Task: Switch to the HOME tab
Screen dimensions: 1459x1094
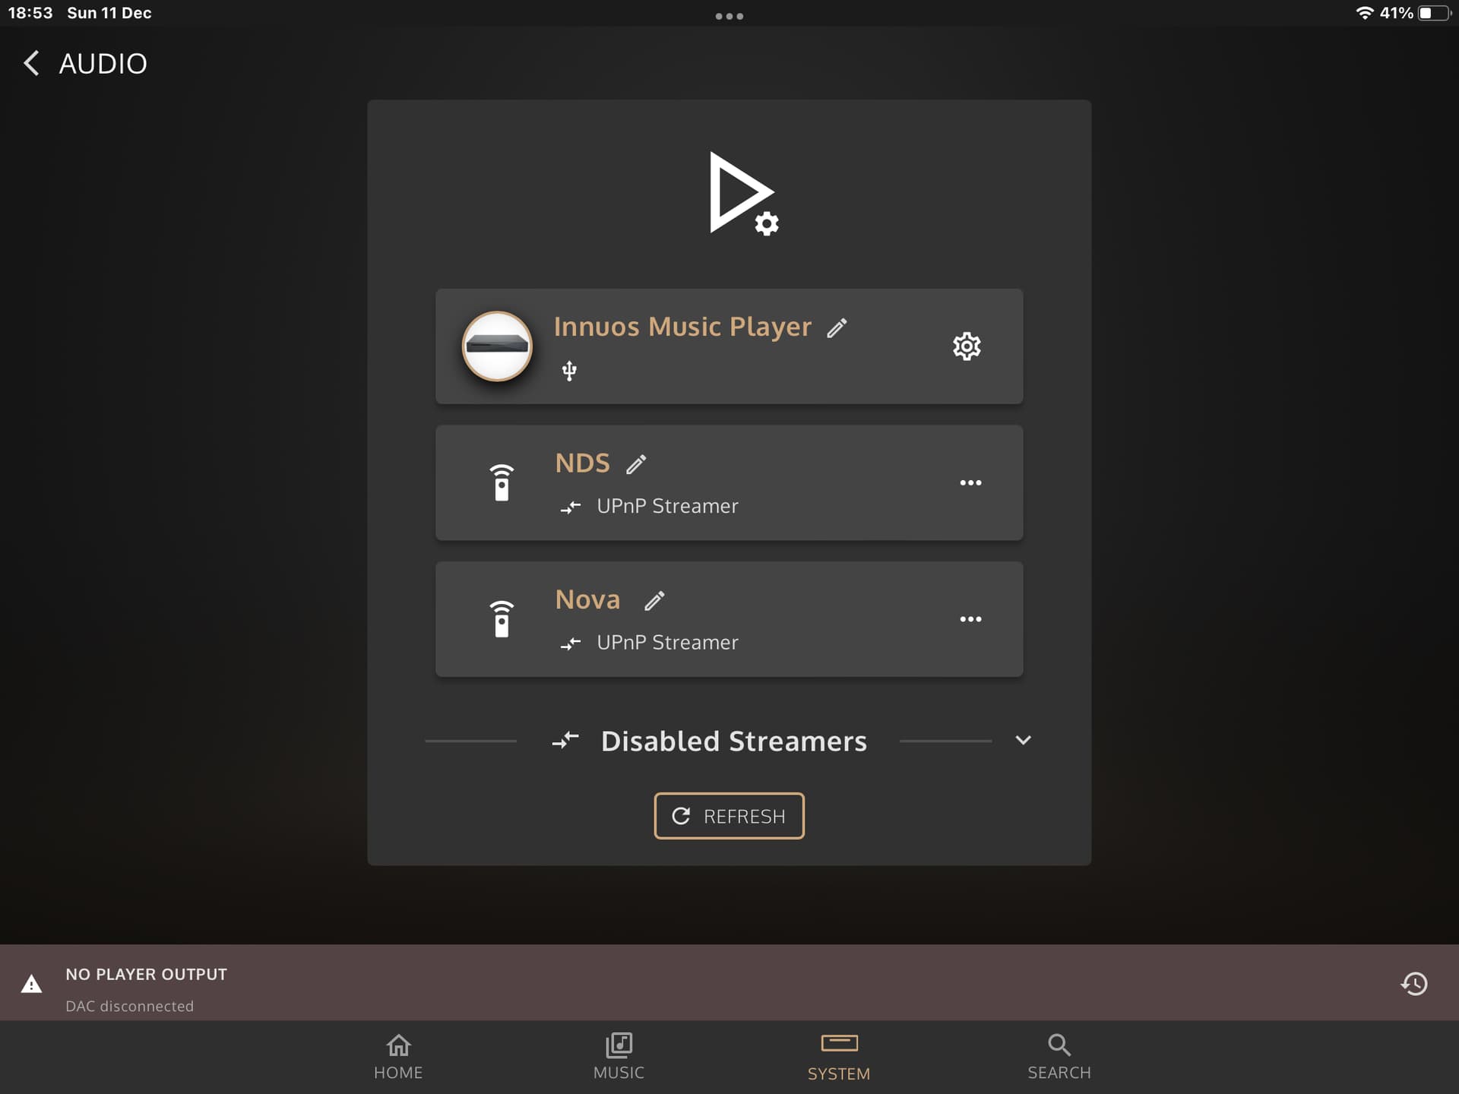Action: coord(398,1057)
